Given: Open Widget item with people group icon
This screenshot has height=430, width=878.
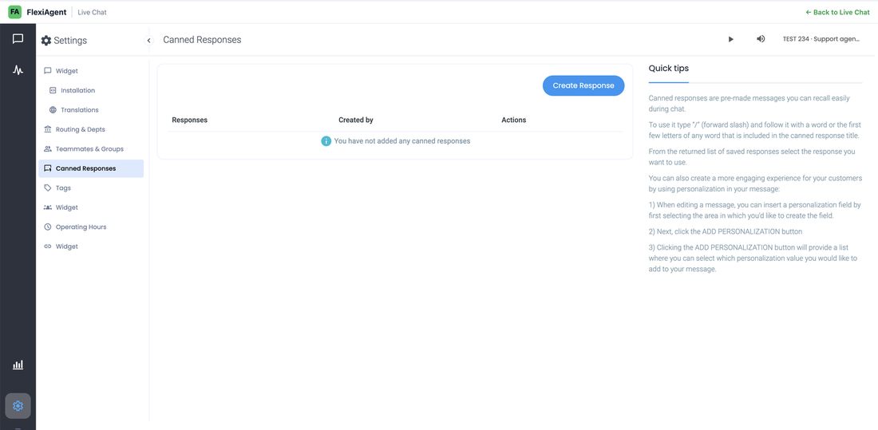Looking at the screenshot, I should (x=91, y=207).
